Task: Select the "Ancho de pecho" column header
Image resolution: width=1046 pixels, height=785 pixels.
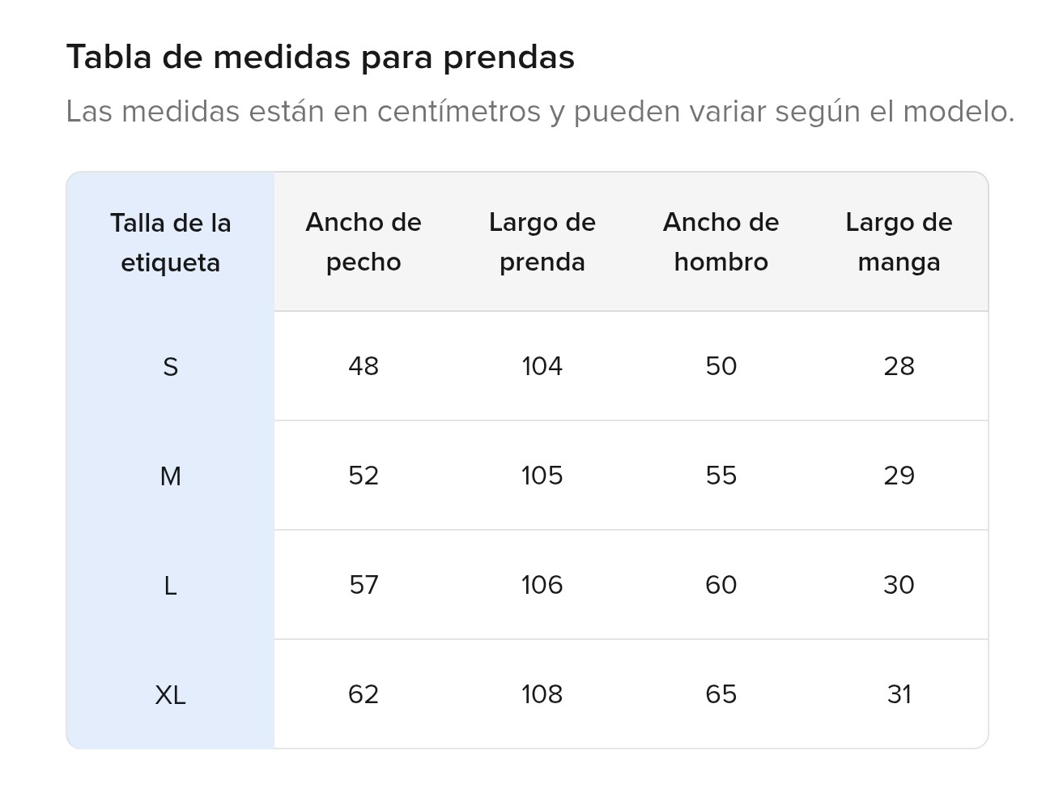Action: pyautogui.click(x=364, y=241)
